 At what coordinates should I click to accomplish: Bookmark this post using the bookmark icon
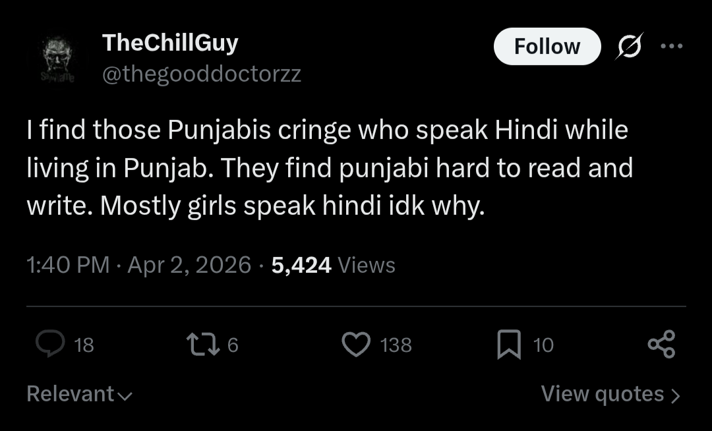point(508,345)
